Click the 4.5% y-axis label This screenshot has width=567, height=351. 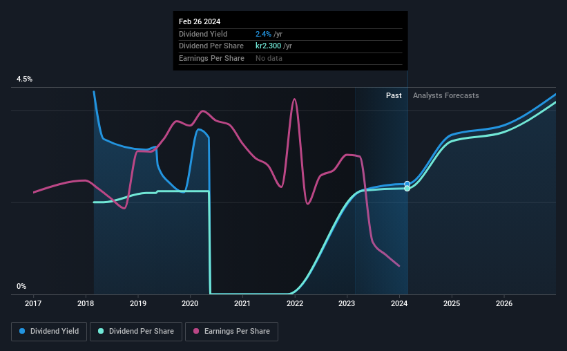[25, 79]
